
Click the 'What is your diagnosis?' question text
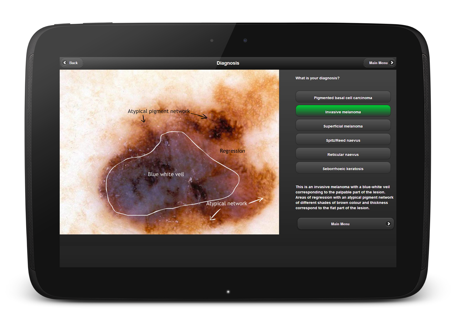(317, 78)
